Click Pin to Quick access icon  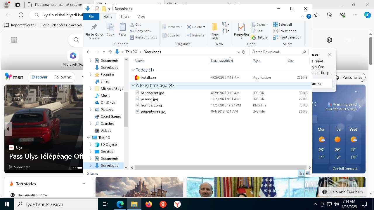click(x=94, y=27)
